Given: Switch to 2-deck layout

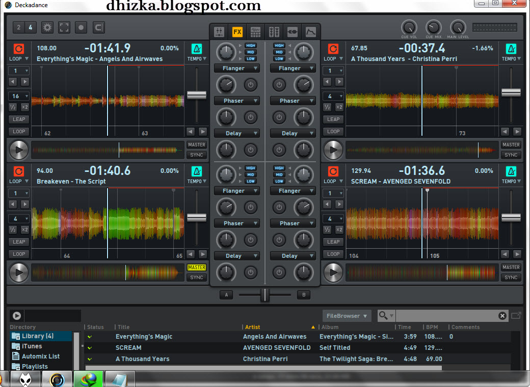Looking at the screenshot, I should coord(18,27).
